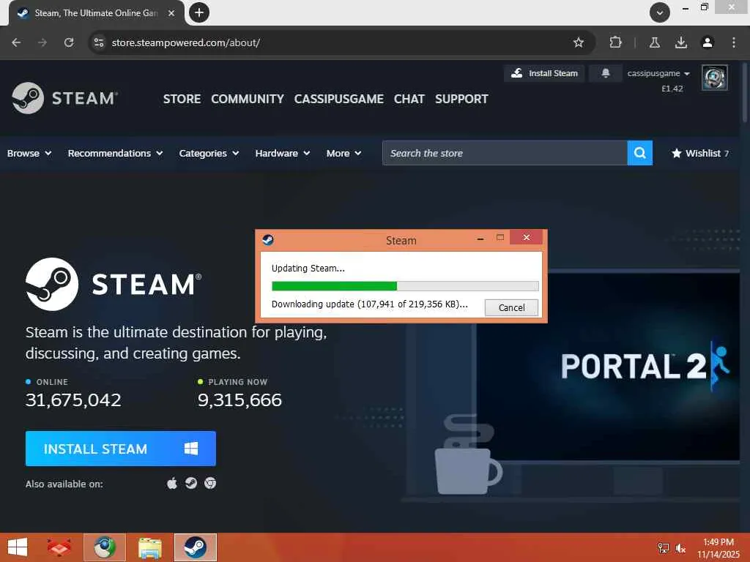Click the large Steam hero logo

click(114, 284)
